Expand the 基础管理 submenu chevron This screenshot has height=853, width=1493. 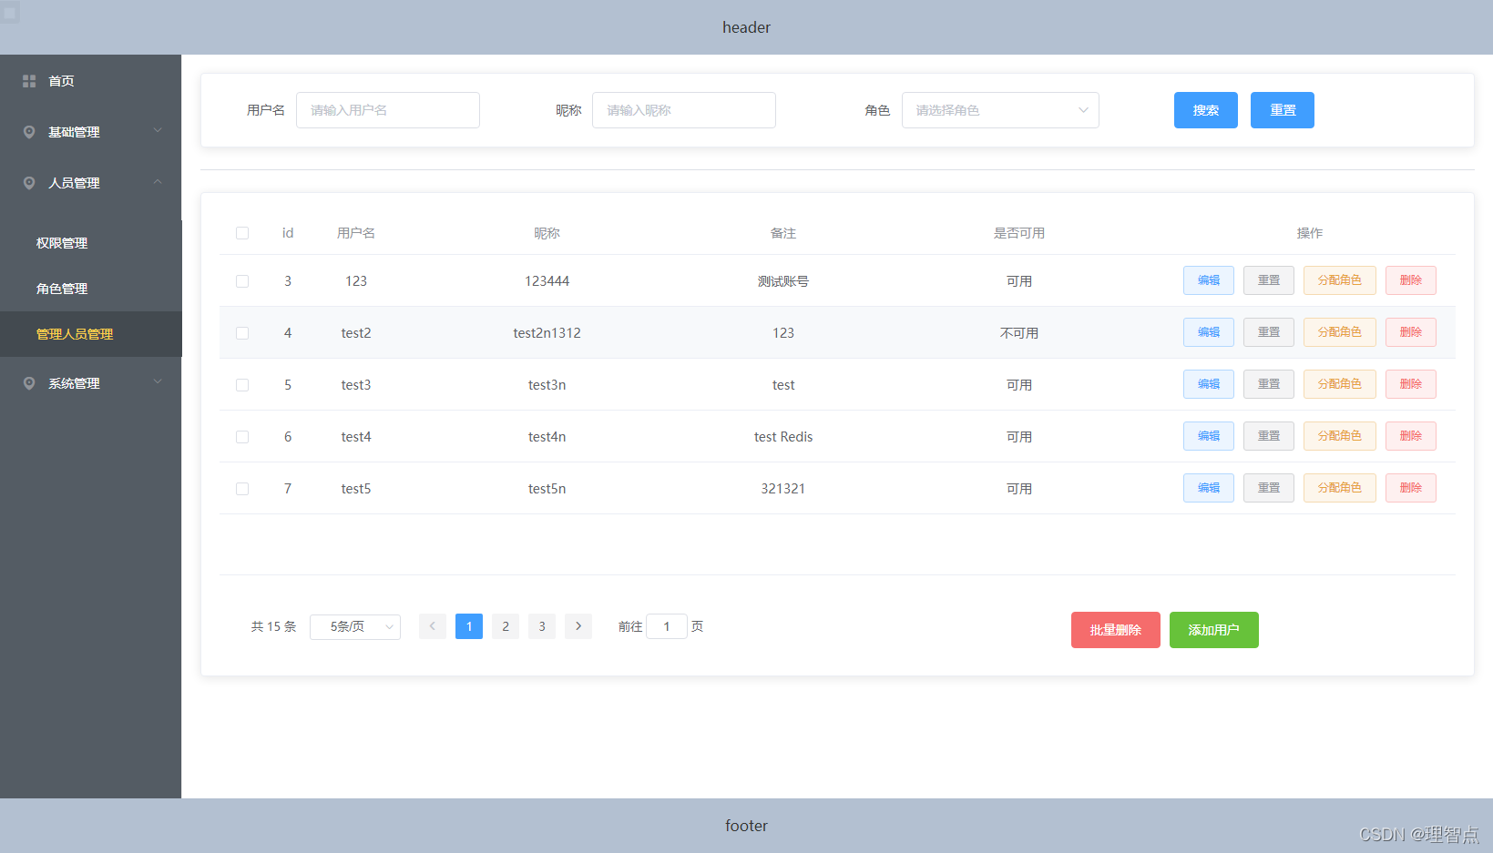point(158,131)
